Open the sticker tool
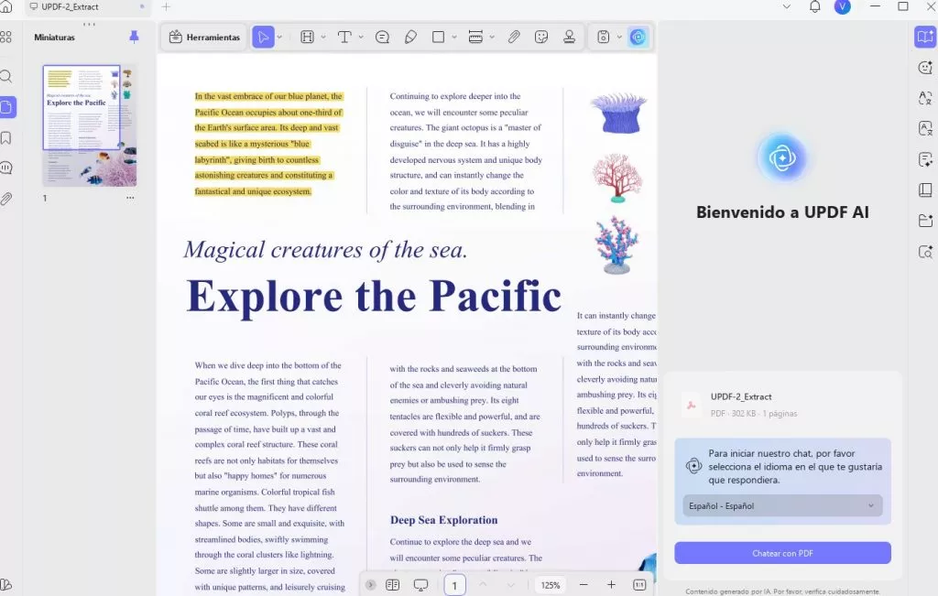This screenshot has width=938, height=596. 541,37
